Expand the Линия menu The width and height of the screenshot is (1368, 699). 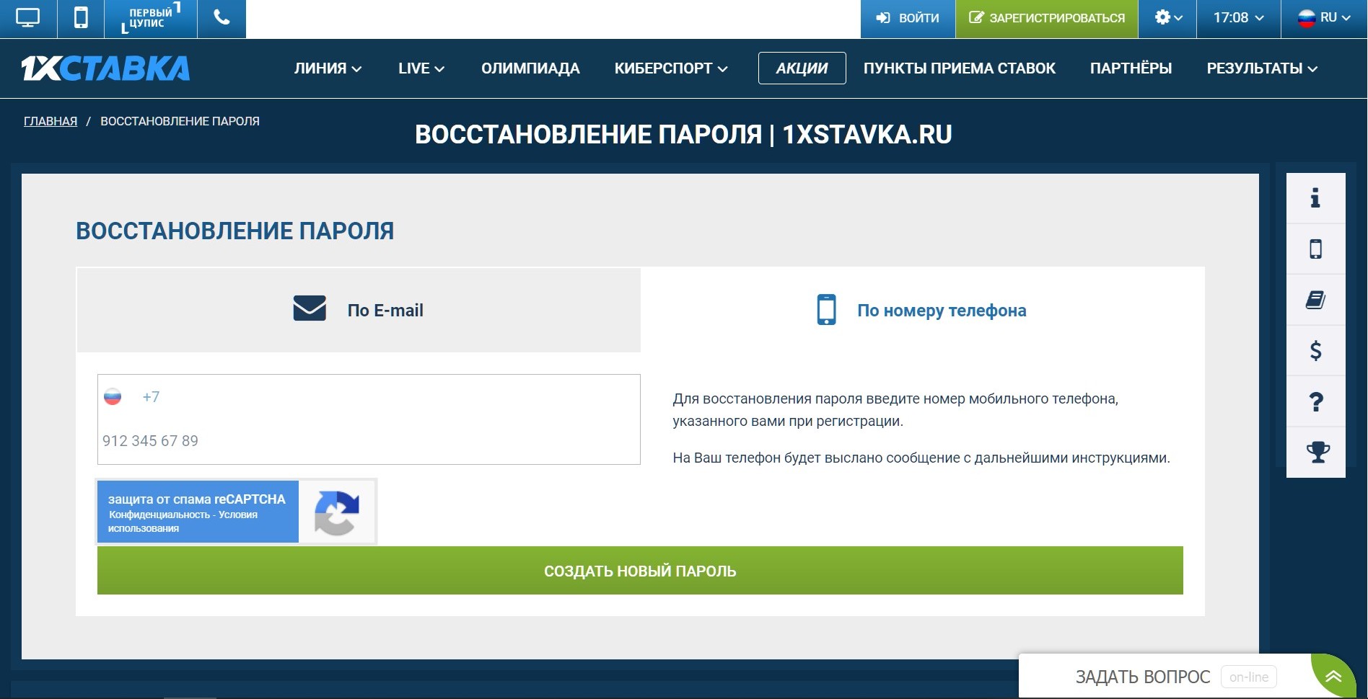[328, 68]
